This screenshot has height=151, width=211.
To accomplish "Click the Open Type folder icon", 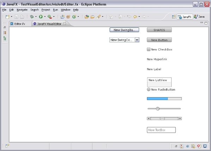I will point(87,17).
